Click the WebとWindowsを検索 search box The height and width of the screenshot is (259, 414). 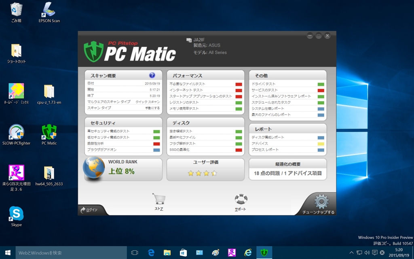tap(71, 253)
